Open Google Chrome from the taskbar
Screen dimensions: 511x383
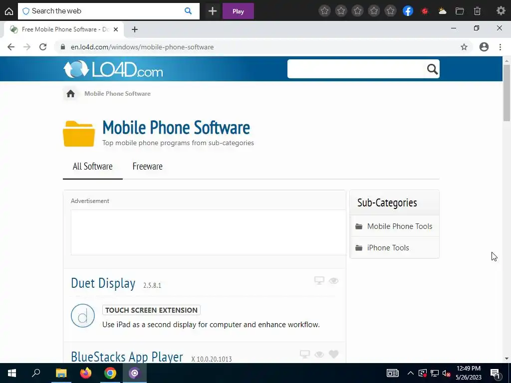coord(110,373)
